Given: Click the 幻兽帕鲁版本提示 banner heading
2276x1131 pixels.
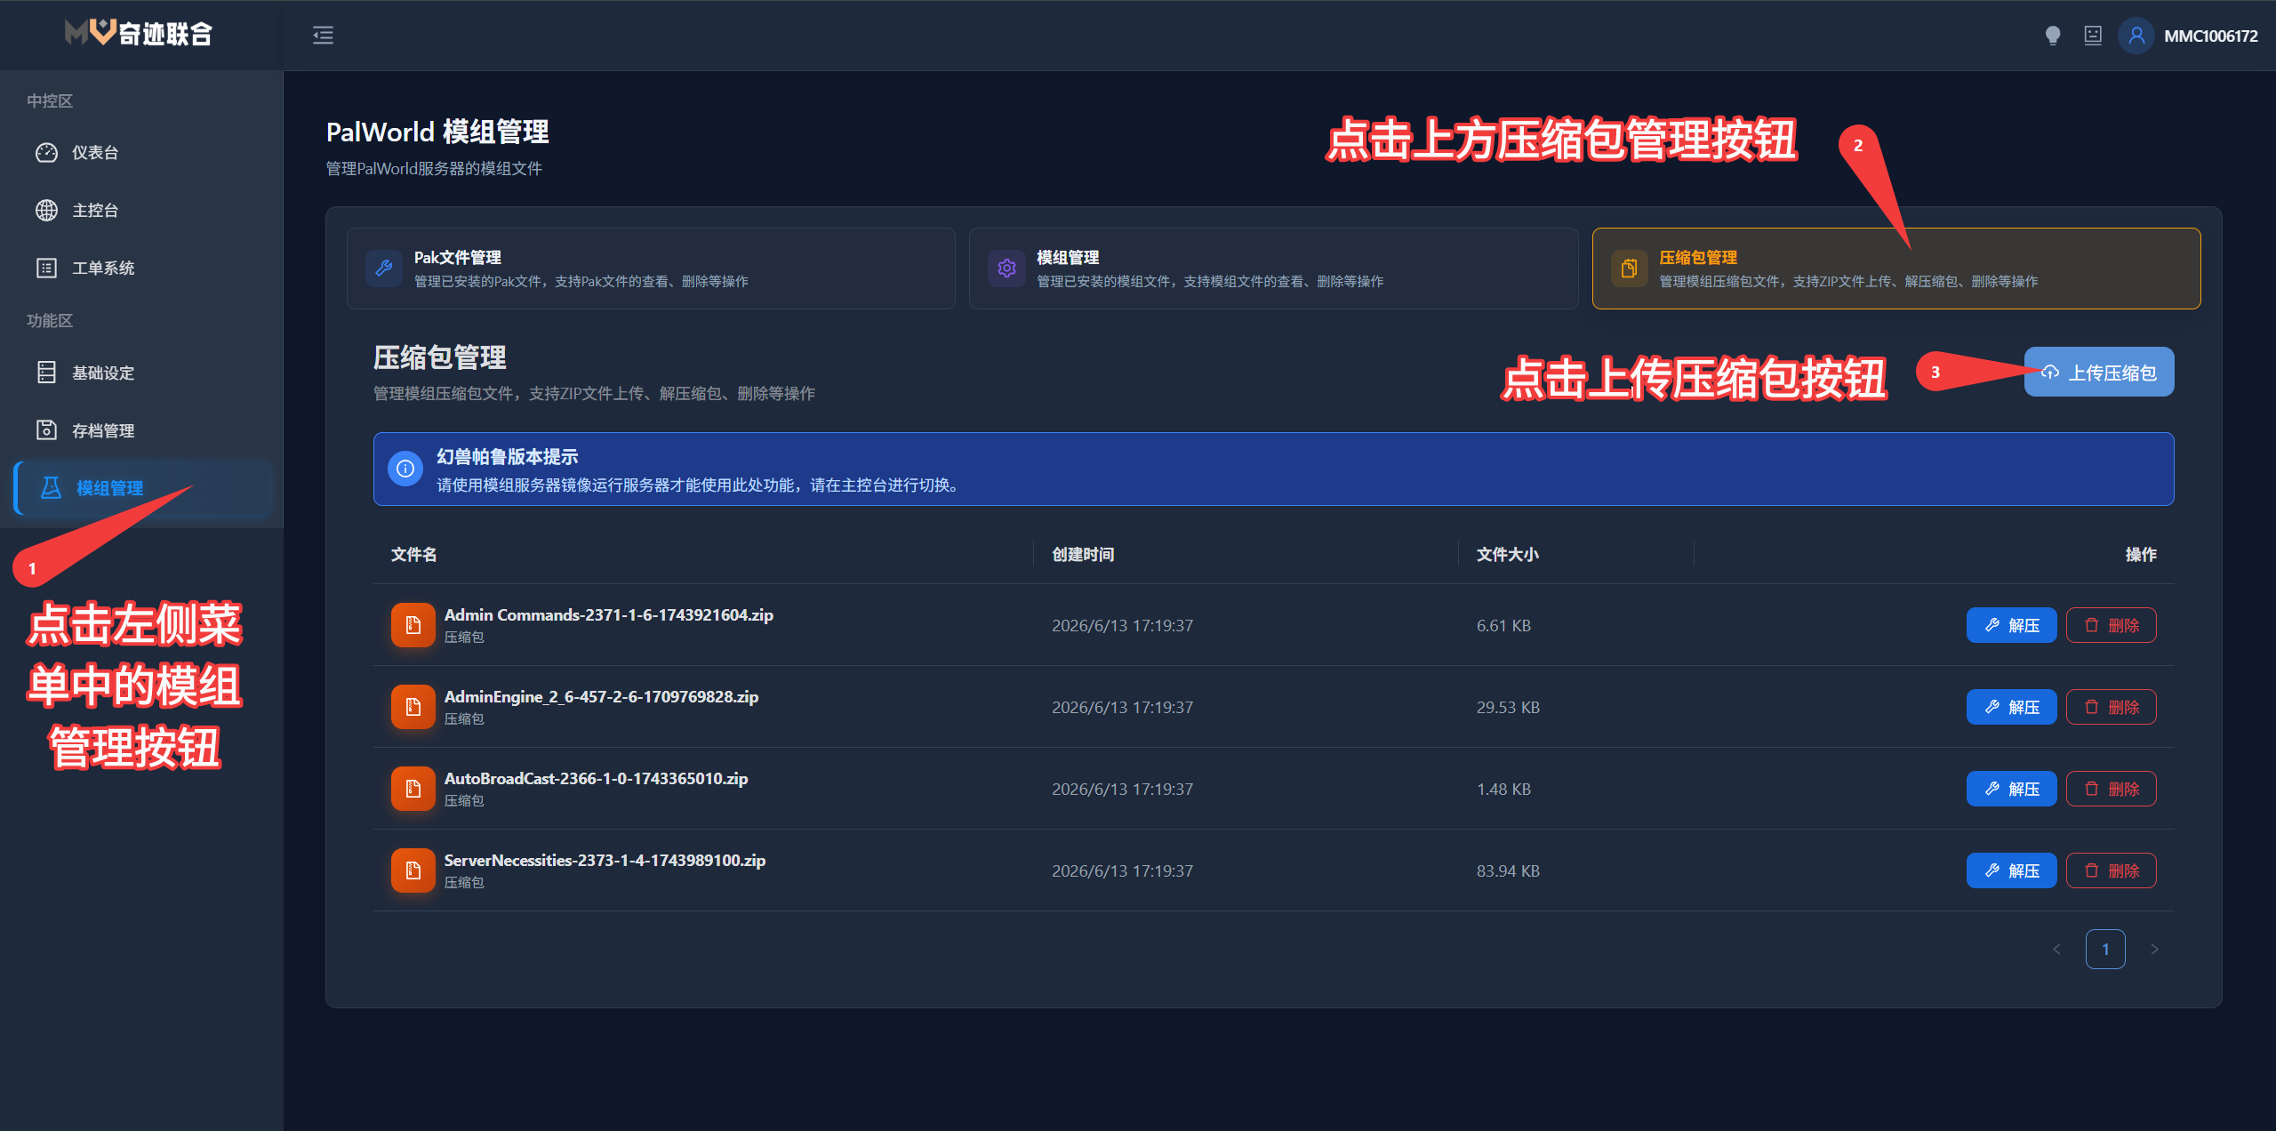Looking at the screenshot, I should tap(508, 456).
